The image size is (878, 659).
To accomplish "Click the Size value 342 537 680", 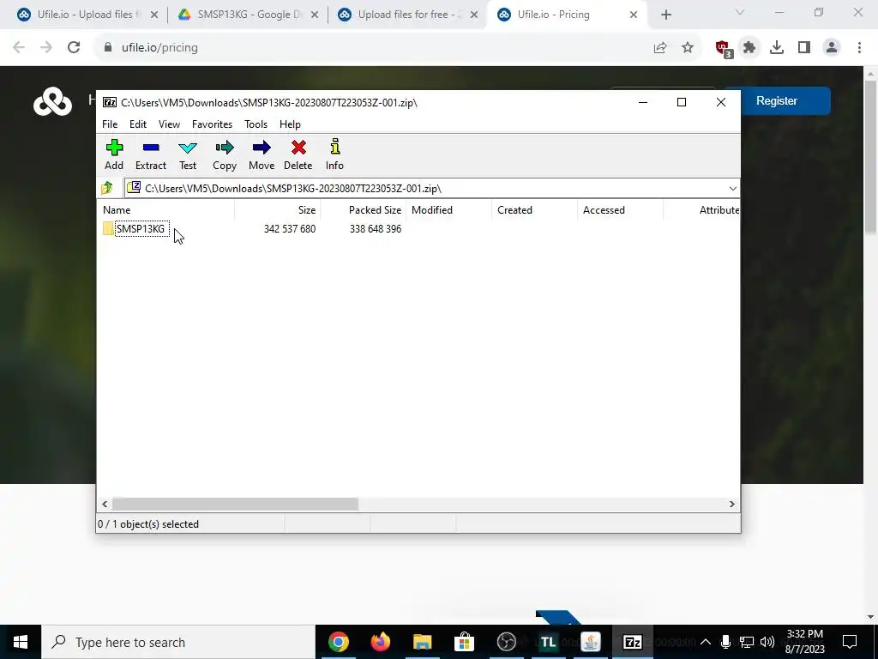I will click(290, 228).
